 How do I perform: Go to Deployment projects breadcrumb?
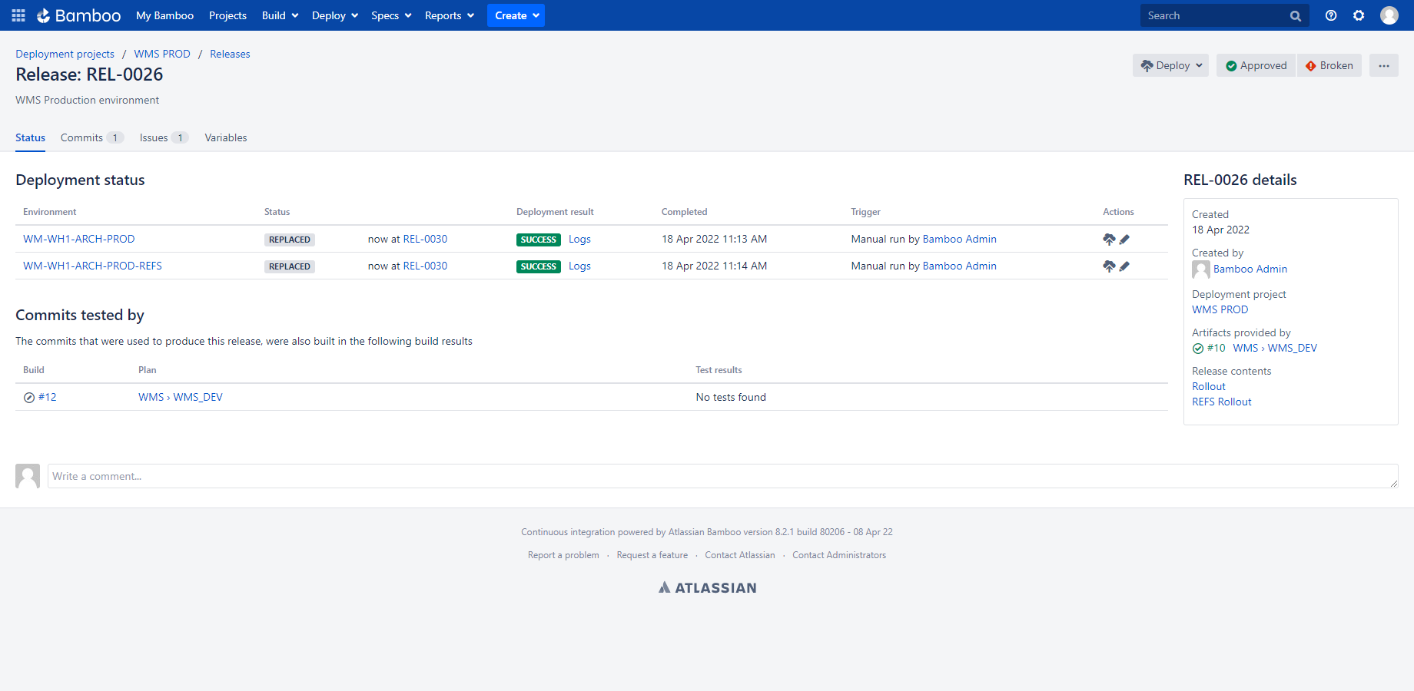[65, 55]
